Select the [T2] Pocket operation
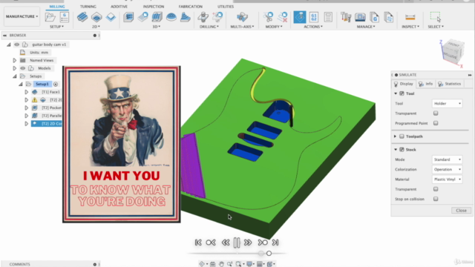 coord(51,108)
